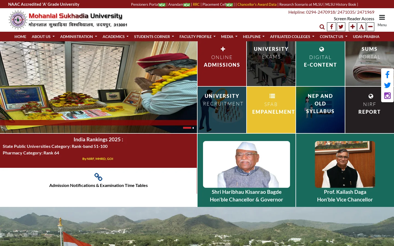This screenshot has height=246, width=394.
Task: Open the MLSU History Book link
Action: 341,4
